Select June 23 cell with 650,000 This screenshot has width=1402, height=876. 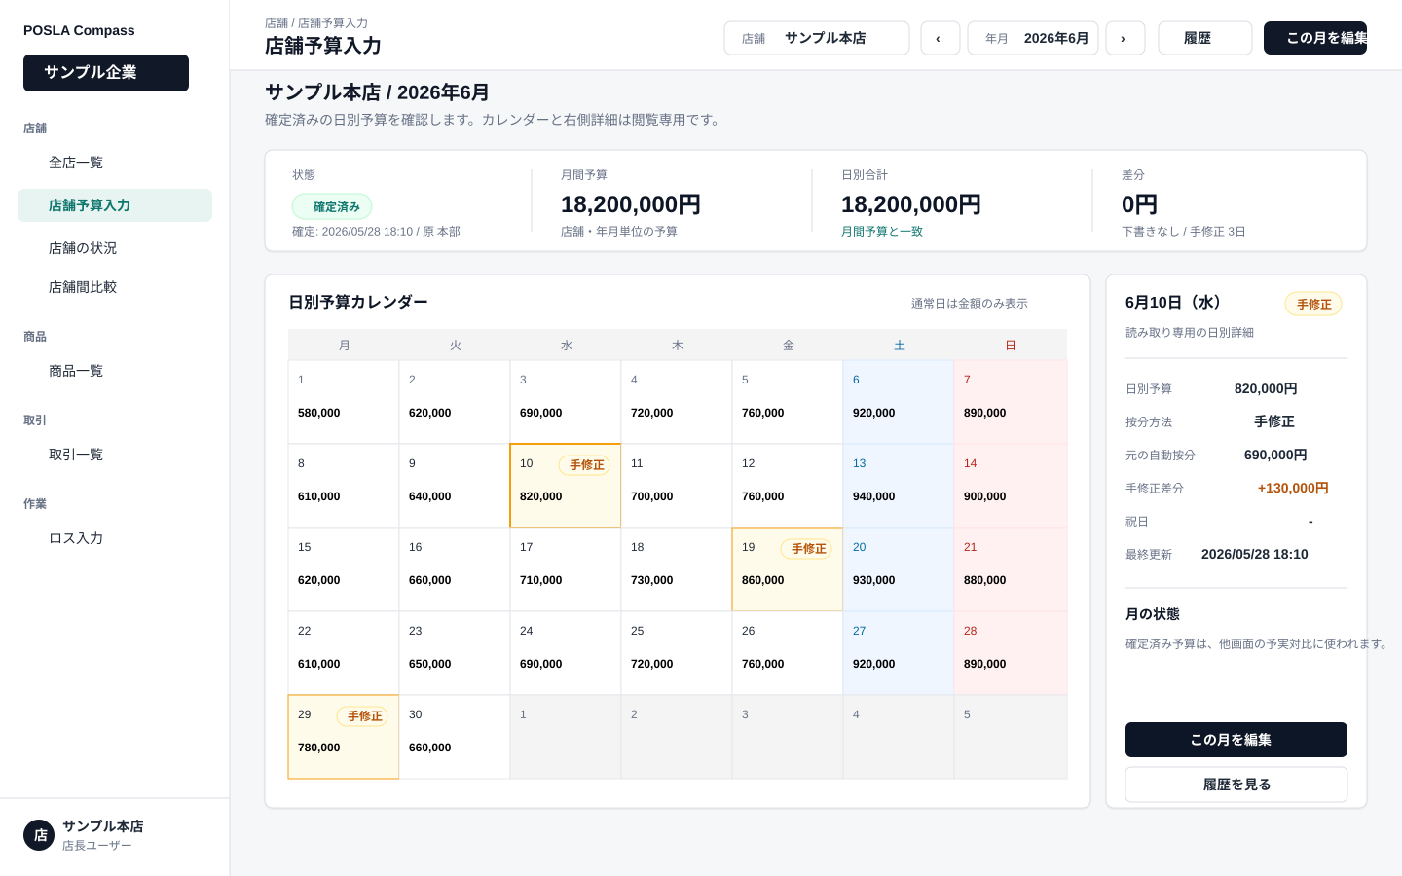(455, 653)
